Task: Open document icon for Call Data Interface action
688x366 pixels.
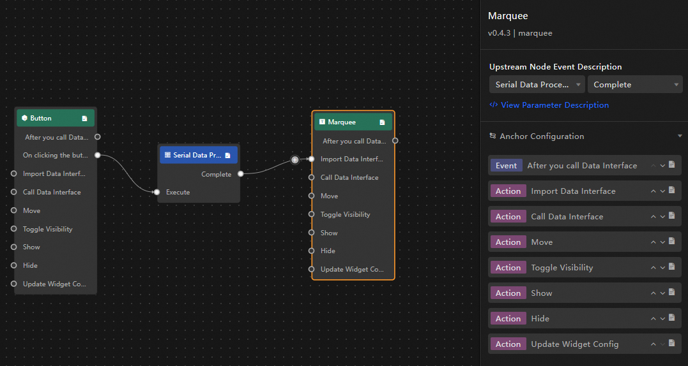Action: pos(672,216)
